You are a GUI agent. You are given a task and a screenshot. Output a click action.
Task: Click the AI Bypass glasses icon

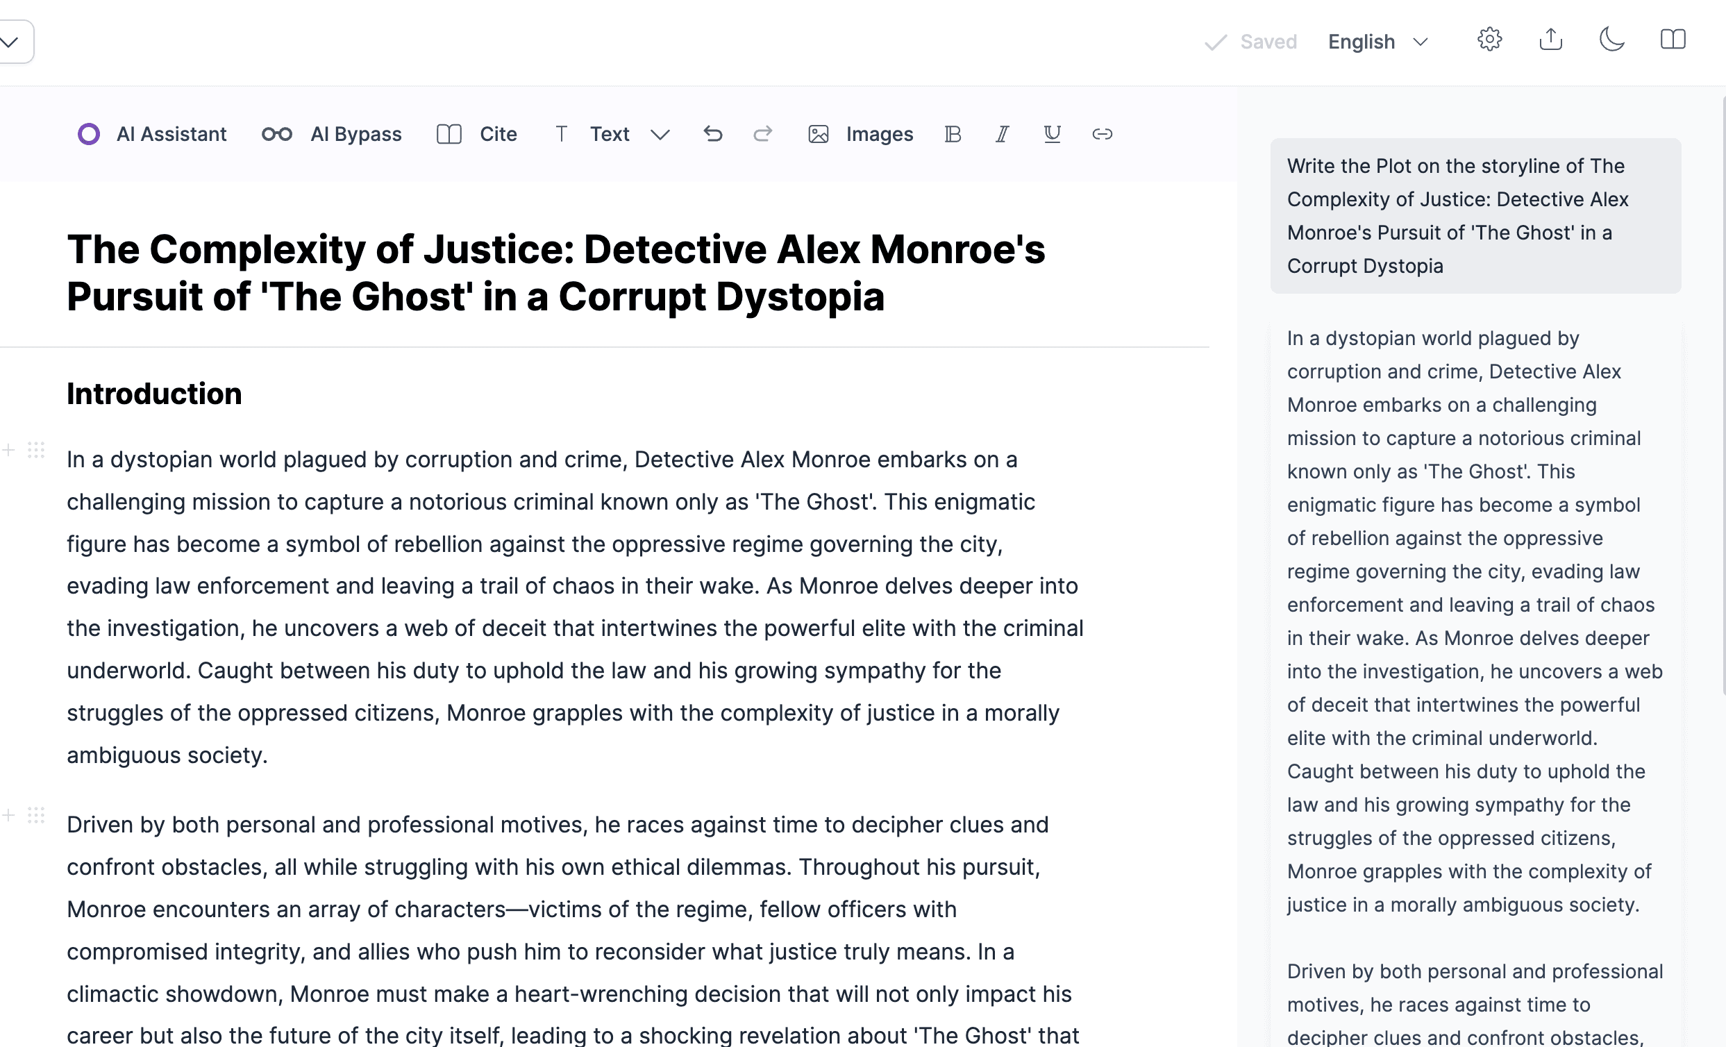point(277,134)
